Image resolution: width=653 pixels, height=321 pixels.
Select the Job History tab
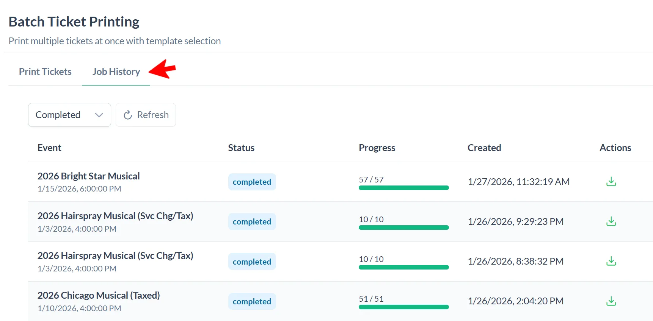click(x=116, y=72)
